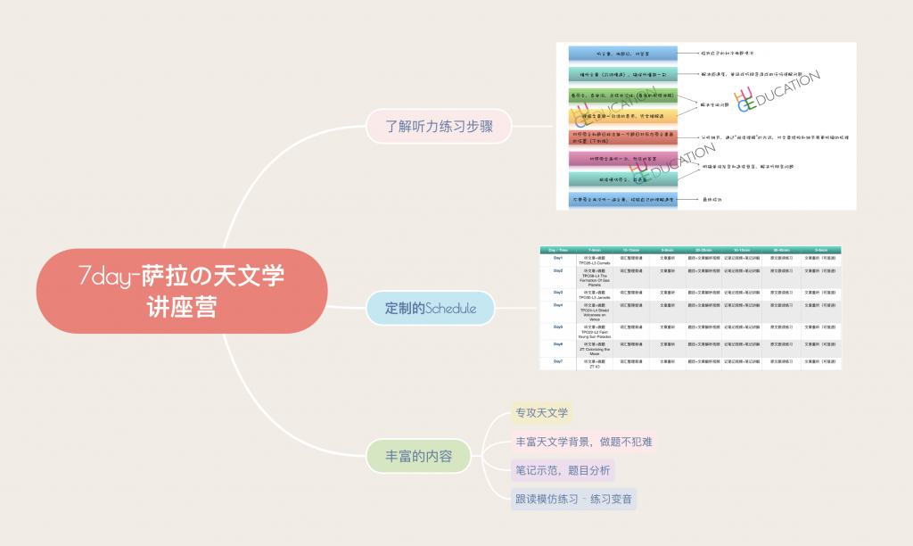This screenshot has width=913, height=546.
Task: Select the 定制的Schedule branch node
Action: pos(431,309)
